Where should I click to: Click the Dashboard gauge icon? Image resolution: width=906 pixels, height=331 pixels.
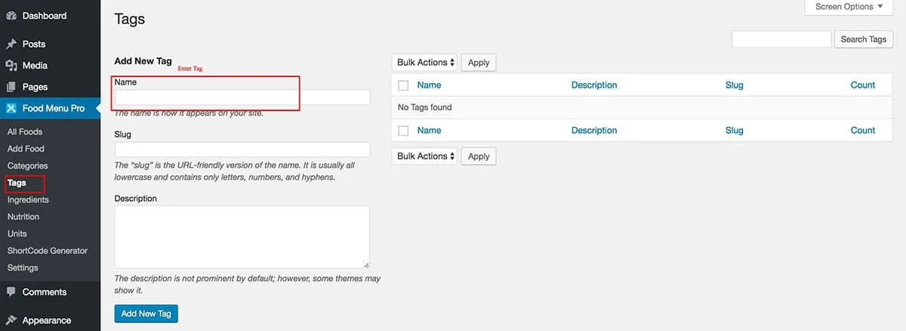point(11,16)
